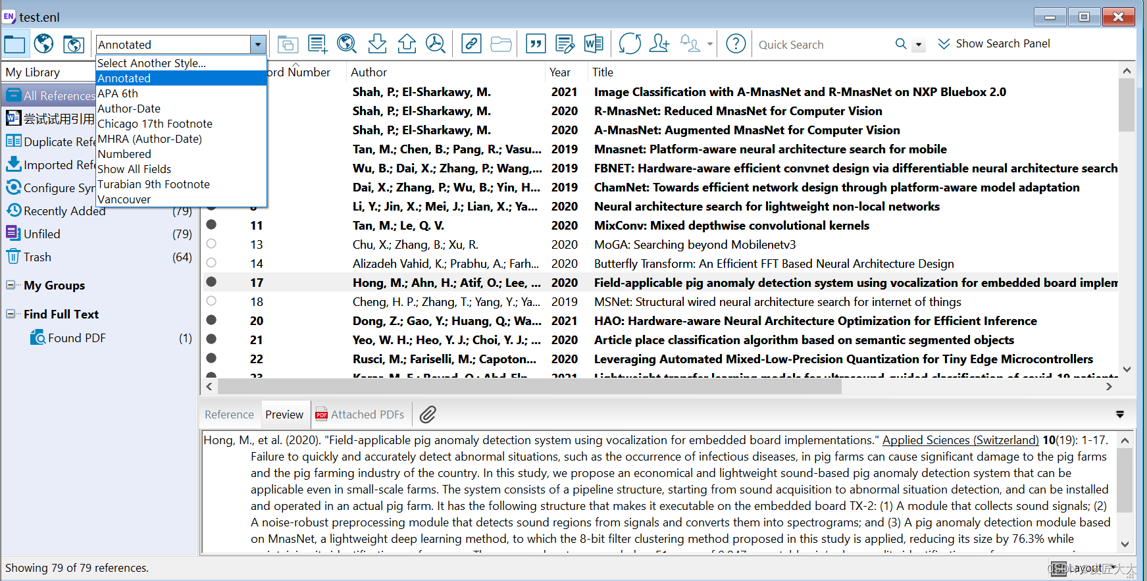Click the Import down-arrow icon
This screenshot has height=581, width=1147.
(377, 44)
